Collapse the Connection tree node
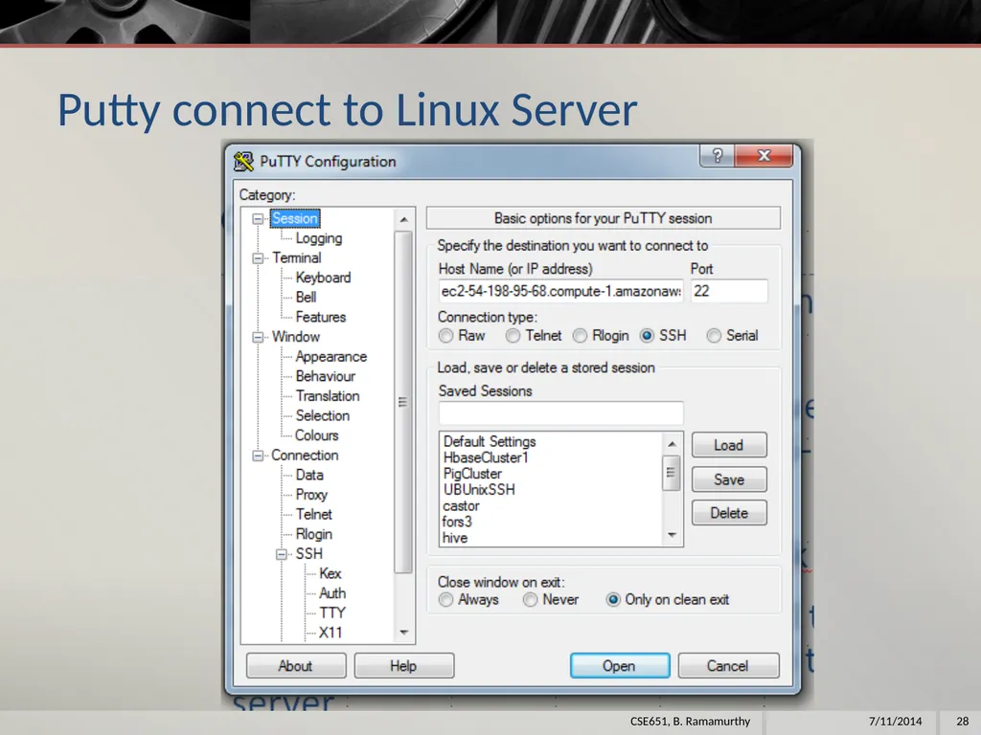The height and width of the screenshot is (735, 981). (258, 456)
